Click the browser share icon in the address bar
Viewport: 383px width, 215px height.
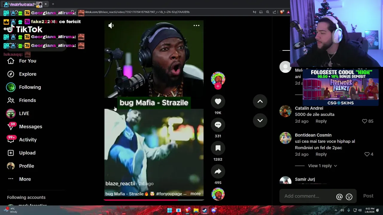coord(274,12)
